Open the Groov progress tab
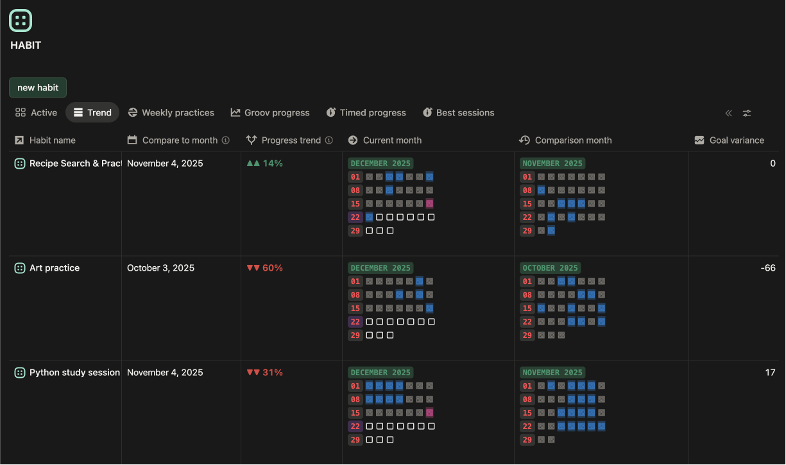 point(270,113)
